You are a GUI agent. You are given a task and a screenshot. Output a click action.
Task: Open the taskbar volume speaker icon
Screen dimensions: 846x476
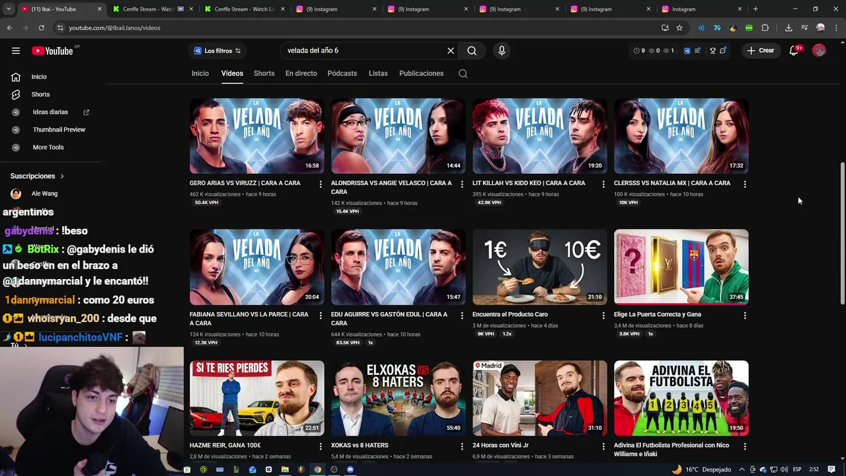[x=783, y=469]
